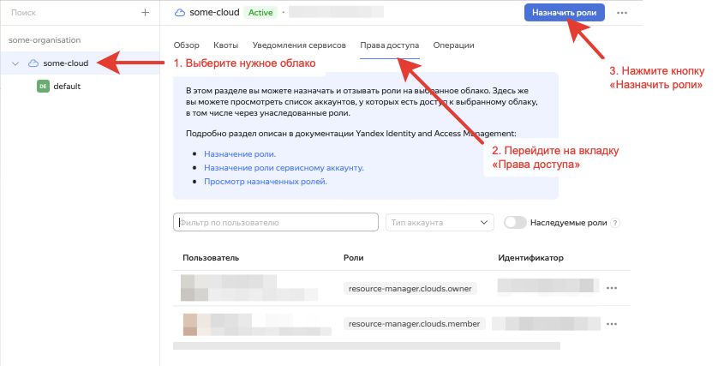Screen dimensions: 718x366
Task: Click the cloud icon beside some-cloud in sidebar
Action: tap(33, 63)
